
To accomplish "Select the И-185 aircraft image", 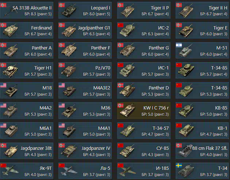I will pyautogui.click(x=128, y=171).
